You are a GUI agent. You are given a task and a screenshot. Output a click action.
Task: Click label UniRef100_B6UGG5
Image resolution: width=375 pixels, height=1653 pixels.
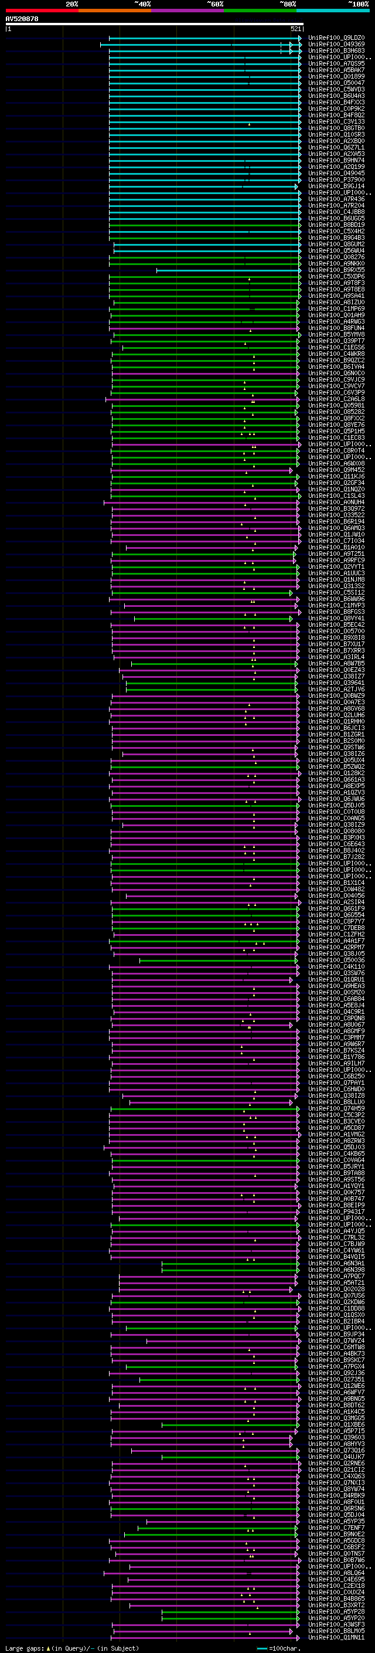point(336,218)
